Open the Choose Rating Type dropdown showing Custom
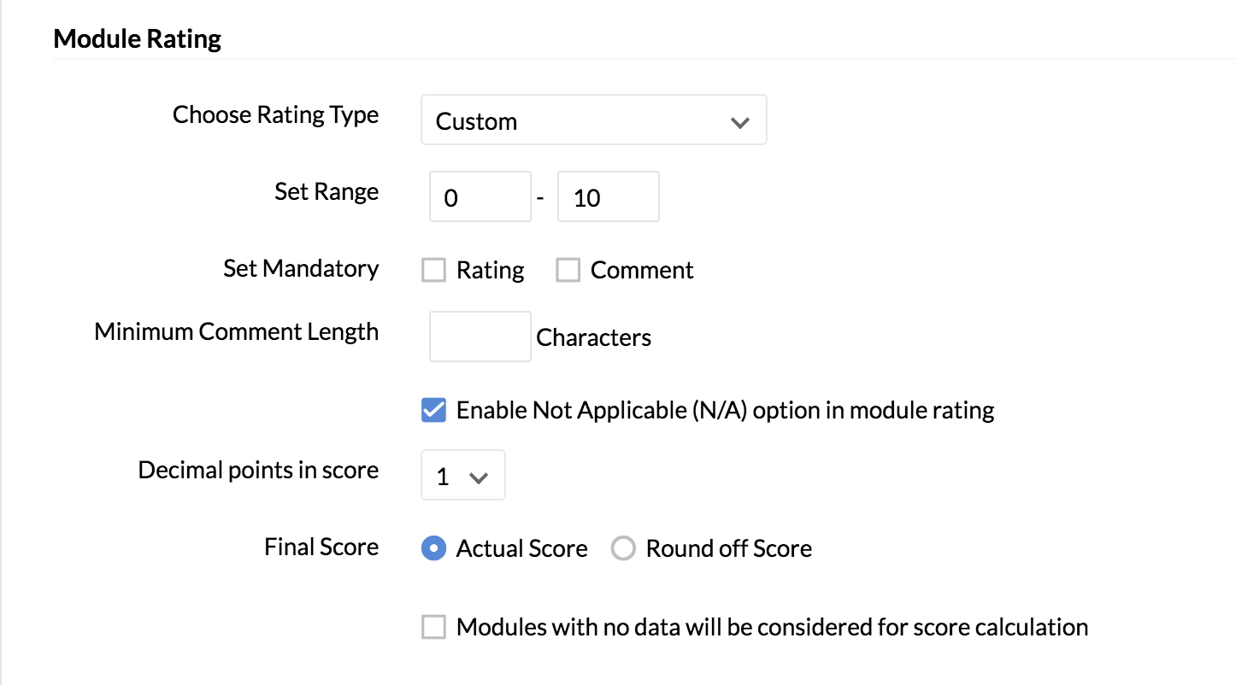 point(593,120)
